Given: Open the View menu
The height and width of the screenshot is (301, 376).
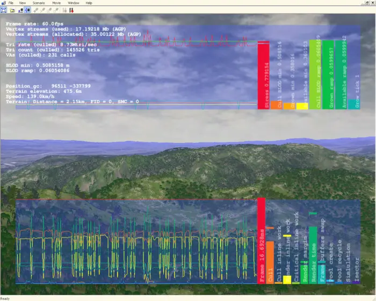Looking at the screenshot, I should click(x=23, y=3).
